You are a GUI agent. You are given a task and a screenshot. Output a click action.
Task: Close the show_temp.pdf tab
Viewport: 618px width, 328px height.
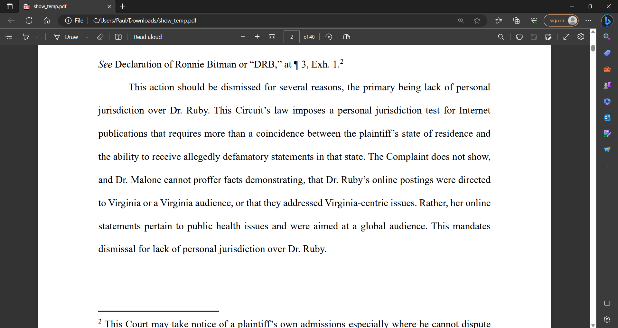(x=109, y=6)
